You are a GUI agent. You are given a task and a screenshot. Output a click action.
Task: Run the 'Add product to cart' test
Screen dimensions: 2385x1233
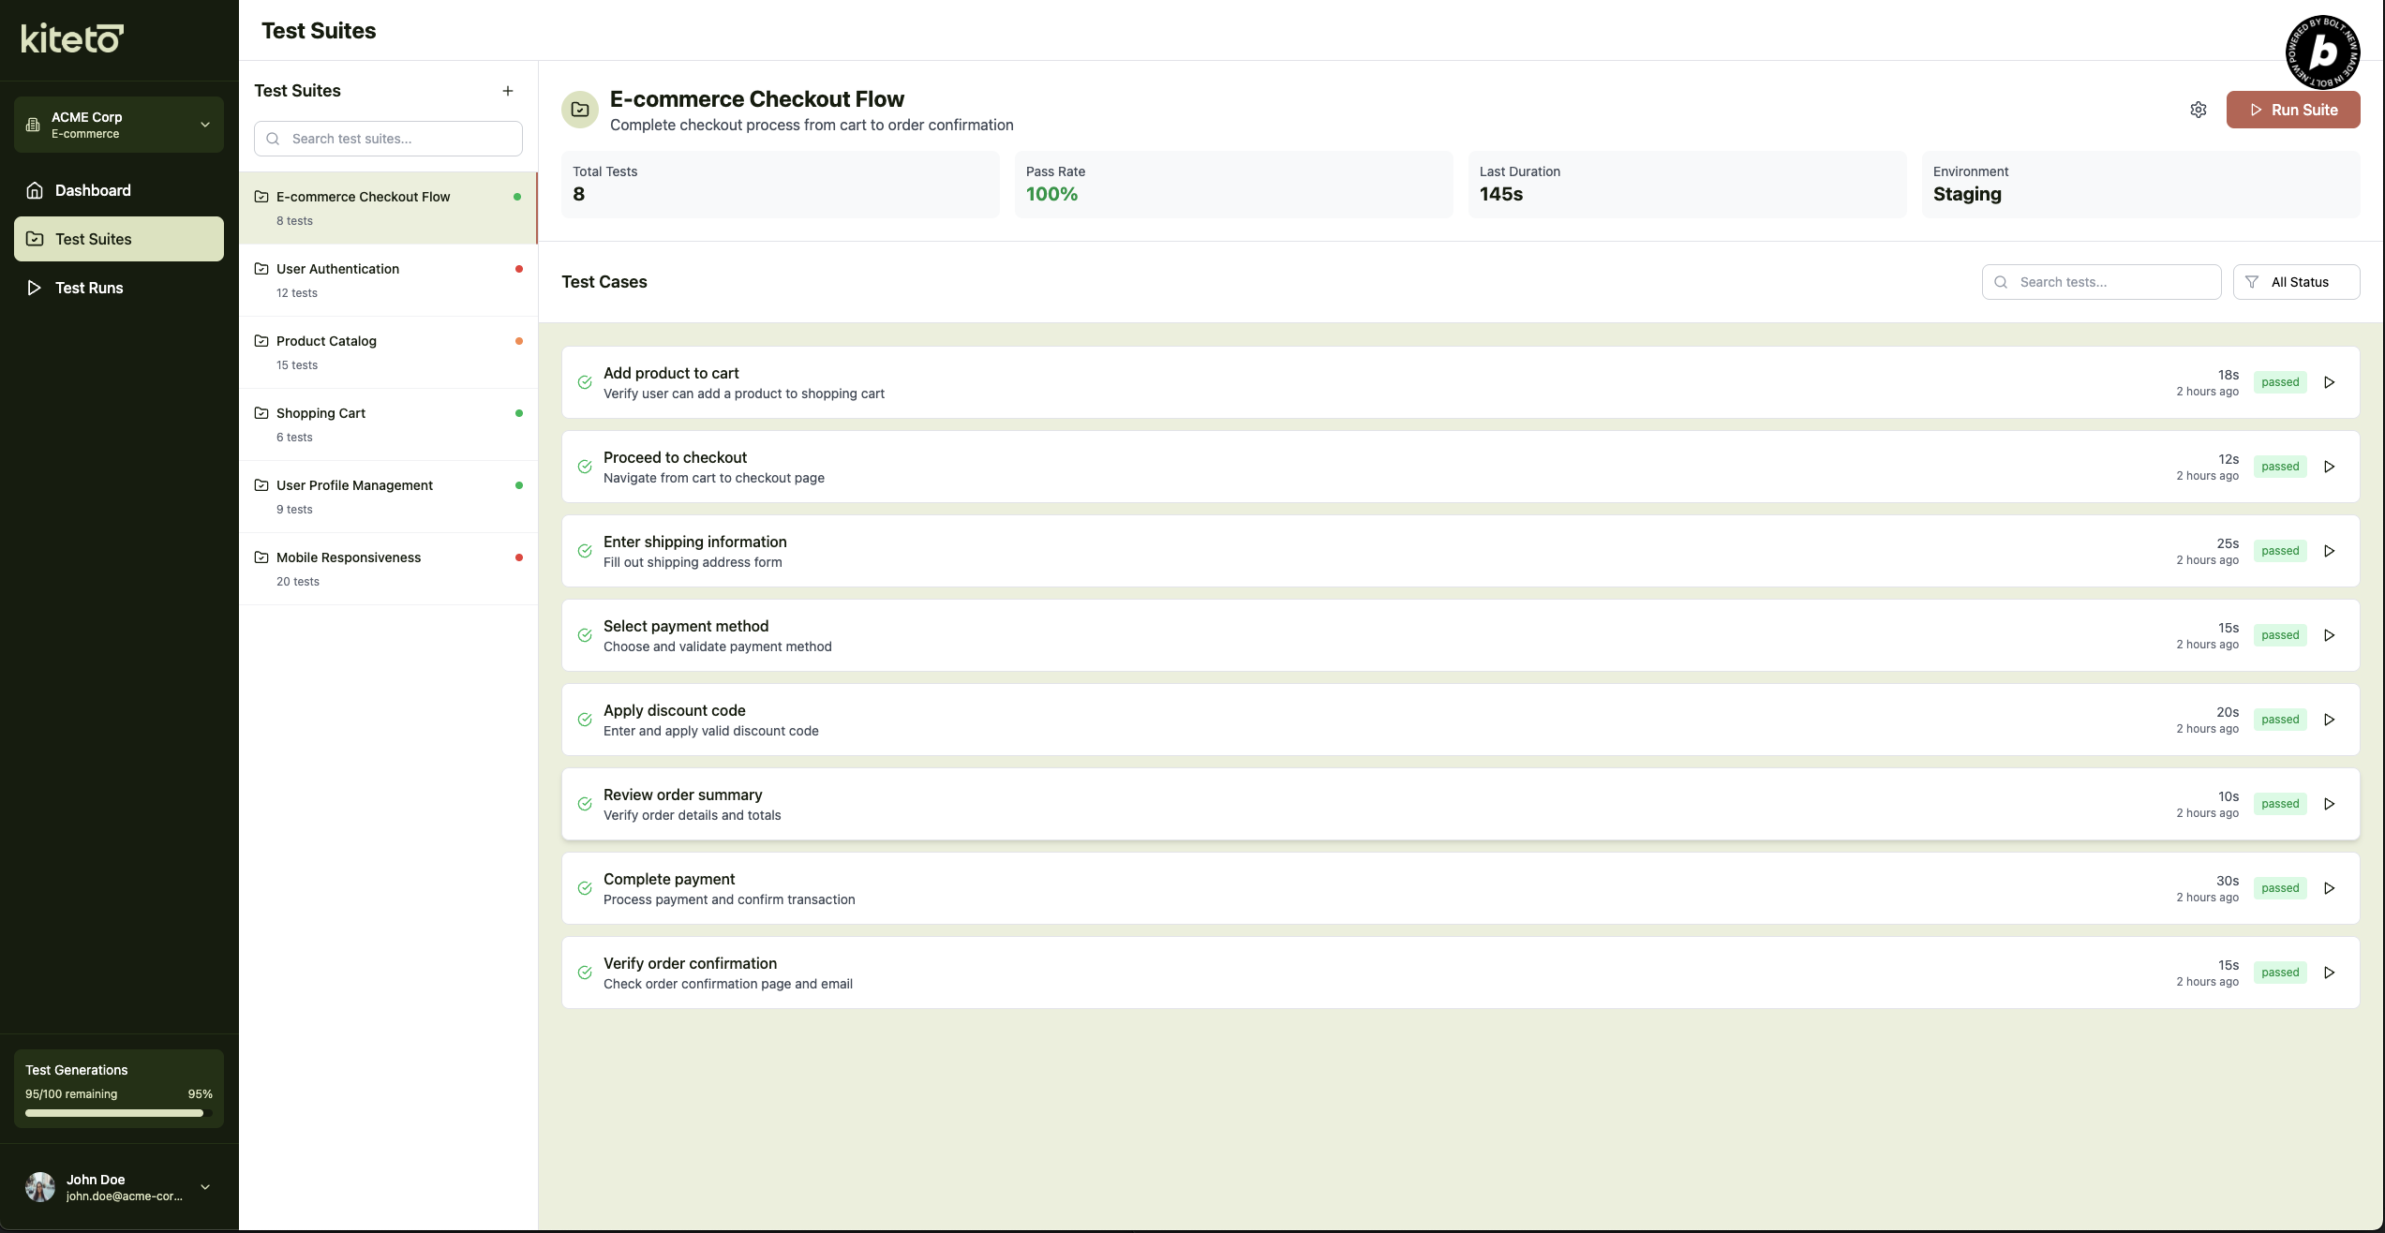(2329, 382)
